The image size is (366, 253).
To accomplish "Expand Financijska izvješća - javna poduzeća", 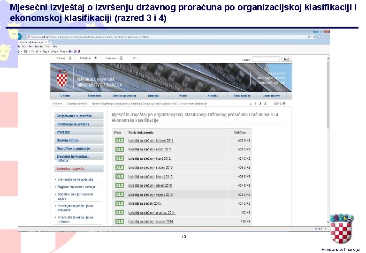I will tap(75, 208).
